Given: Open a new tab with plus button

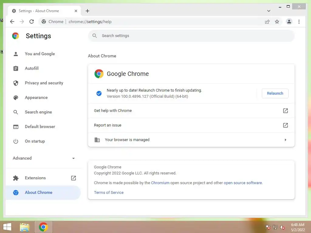Looking at the screenshot, I should pos(87,11).
